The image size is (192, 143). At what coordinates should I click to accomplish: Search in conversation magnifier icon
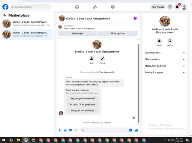tap(170, 41)
